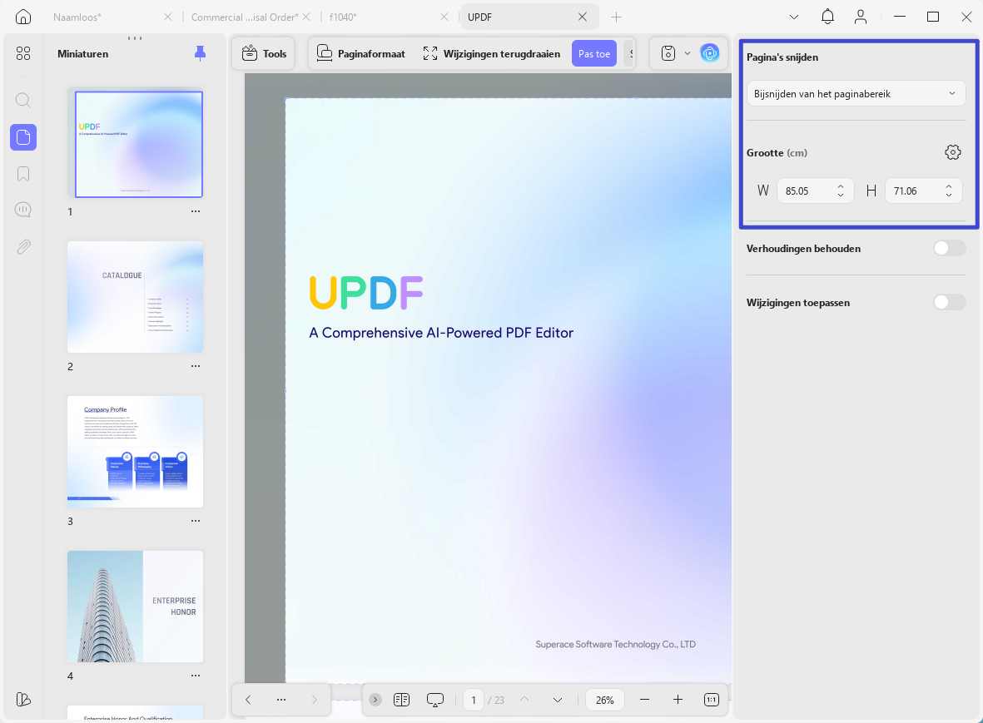Select the Company Profile page 3 thumbnail
Screen dimensions: 983x723
click(x=136, y=452)
